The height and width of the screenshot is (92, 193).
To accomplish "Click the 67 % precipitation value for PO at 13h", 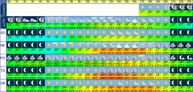I will [112, 65].
